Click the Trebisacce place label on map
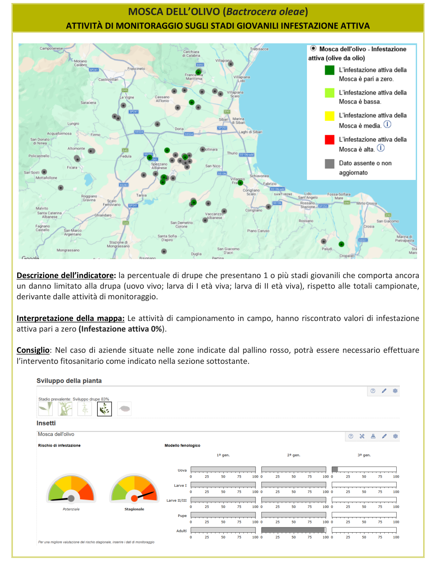The image size is (433, 565). (x=259, y=49)
